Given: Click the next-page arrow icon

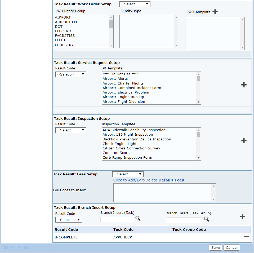Looking at the screenshot, I should [x=19, y=247].
